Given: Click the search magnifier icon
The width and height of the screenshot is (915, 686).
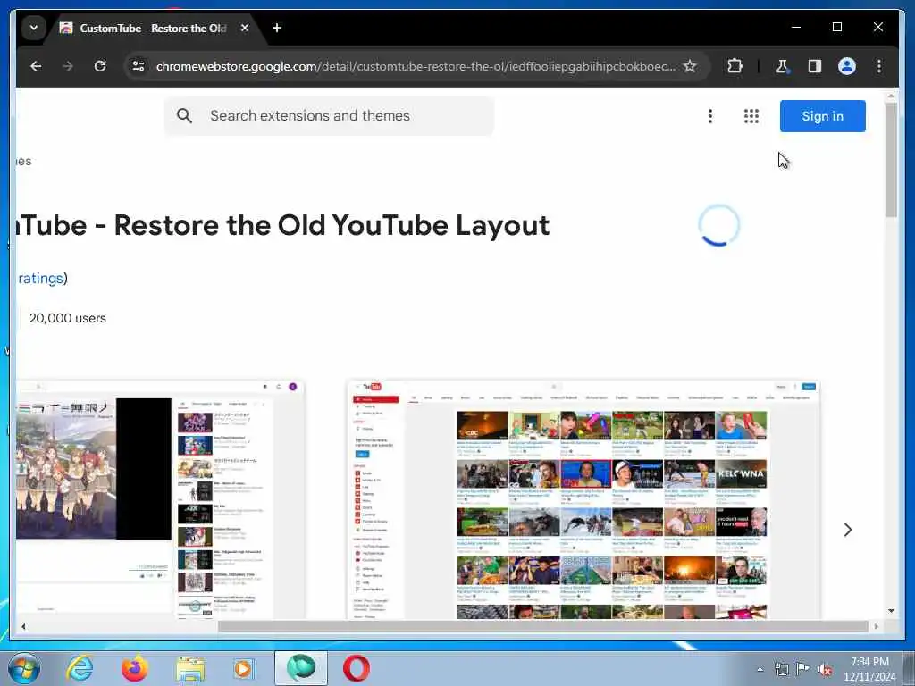Looking at the screenshot, I should click(x=184, y=115).
